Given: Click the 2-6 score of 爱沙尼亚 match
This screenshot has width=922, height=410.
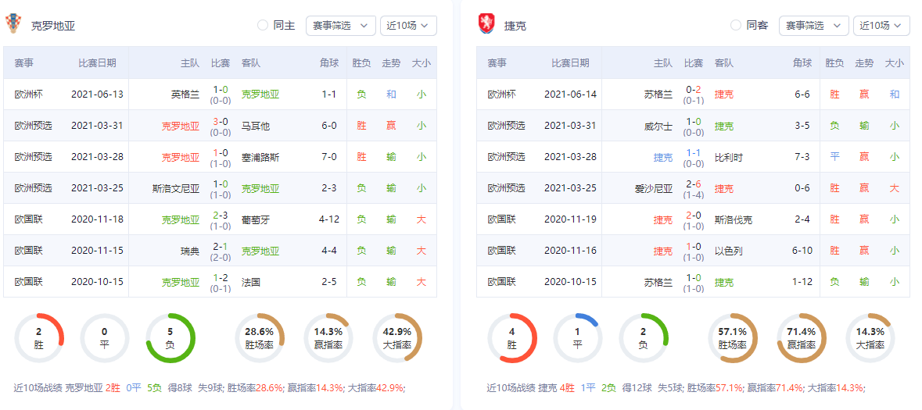Looking at the screenshot, I should point(693,184).
